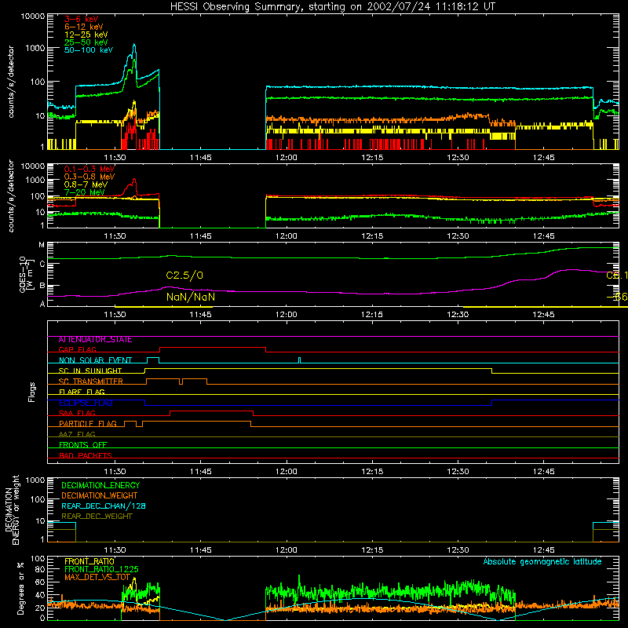This screenshot has width=628, height=628.
Task: Select the SC_TRANSMITTER flag label
Action: (90, 382)
